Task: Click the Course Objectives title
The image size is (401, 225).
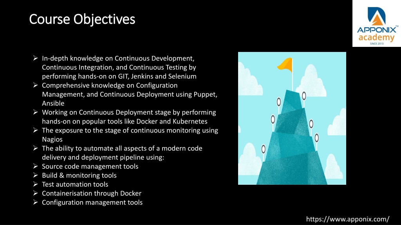Action: (82, 20)
